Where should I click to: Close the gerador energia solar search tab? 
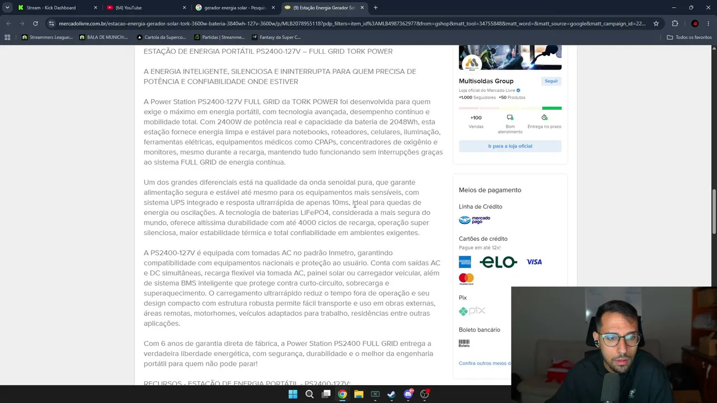click(x=273, y=8)
